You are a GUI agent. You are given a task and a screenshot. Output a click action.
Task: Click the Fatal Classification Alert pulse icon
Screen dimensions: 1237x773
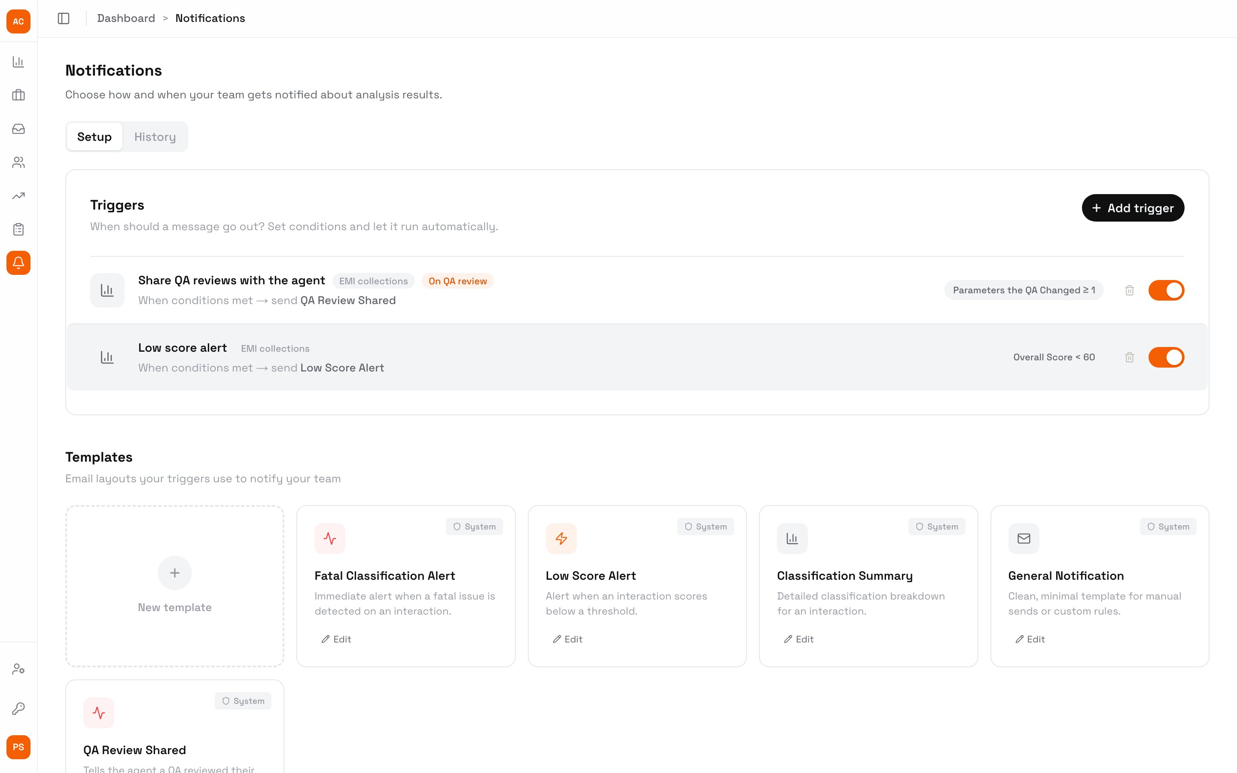(x=330, y=539)
